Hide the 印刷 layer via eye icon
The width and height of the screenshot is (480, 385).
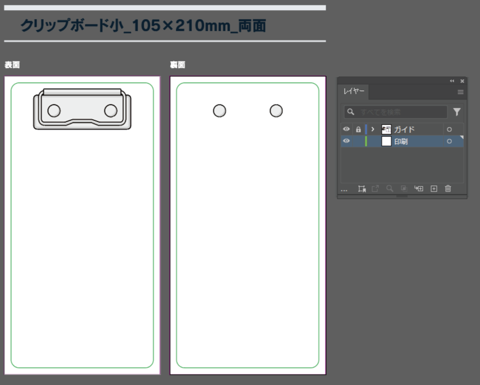[x=346, y=141]
